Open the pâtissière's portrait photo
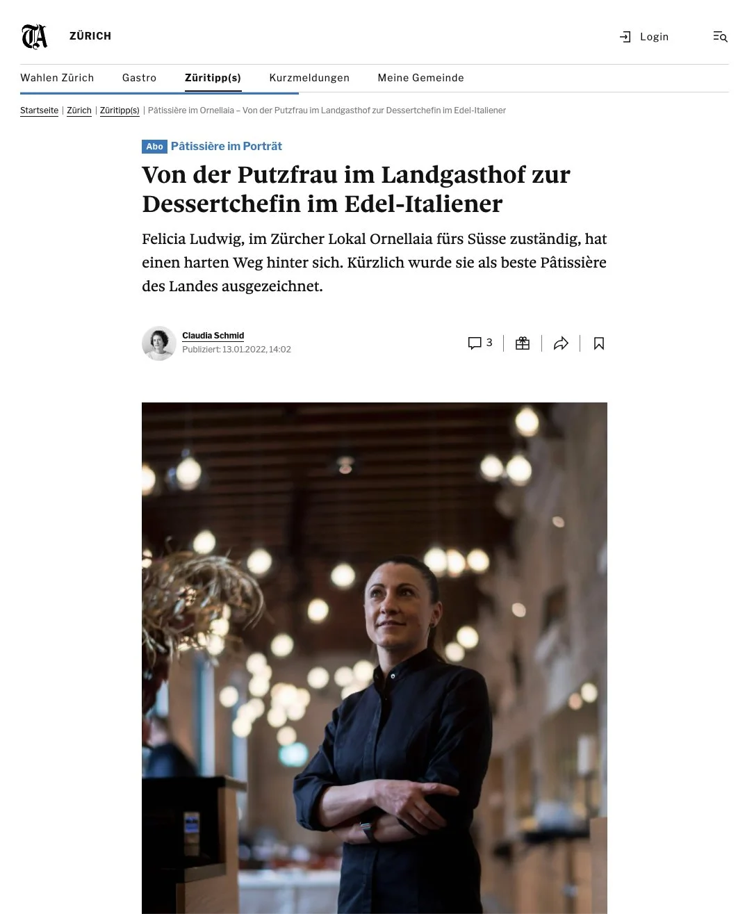754x914 pixels. click(x=375, y=658)
